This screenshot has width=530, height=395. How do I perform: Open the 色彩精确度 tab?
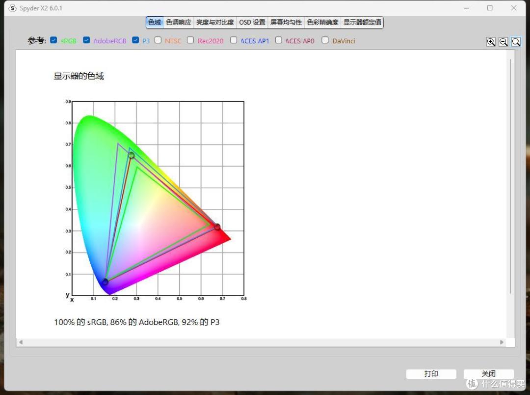322,22
